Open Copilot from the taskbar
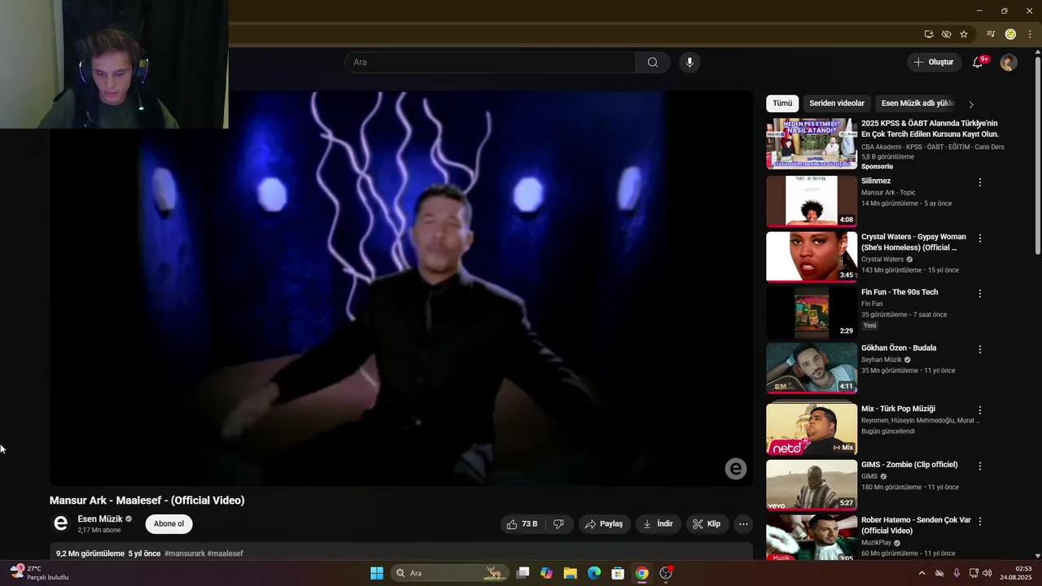Image resolution: width=1042 pixels, height=586 pixels. [546, 573]
